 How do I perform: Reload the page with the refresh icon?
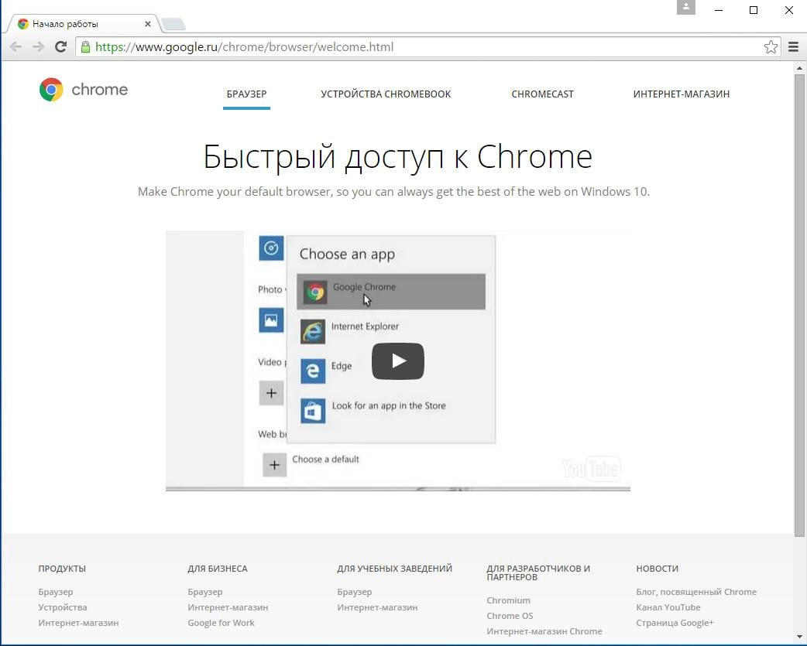pos(60,46)
